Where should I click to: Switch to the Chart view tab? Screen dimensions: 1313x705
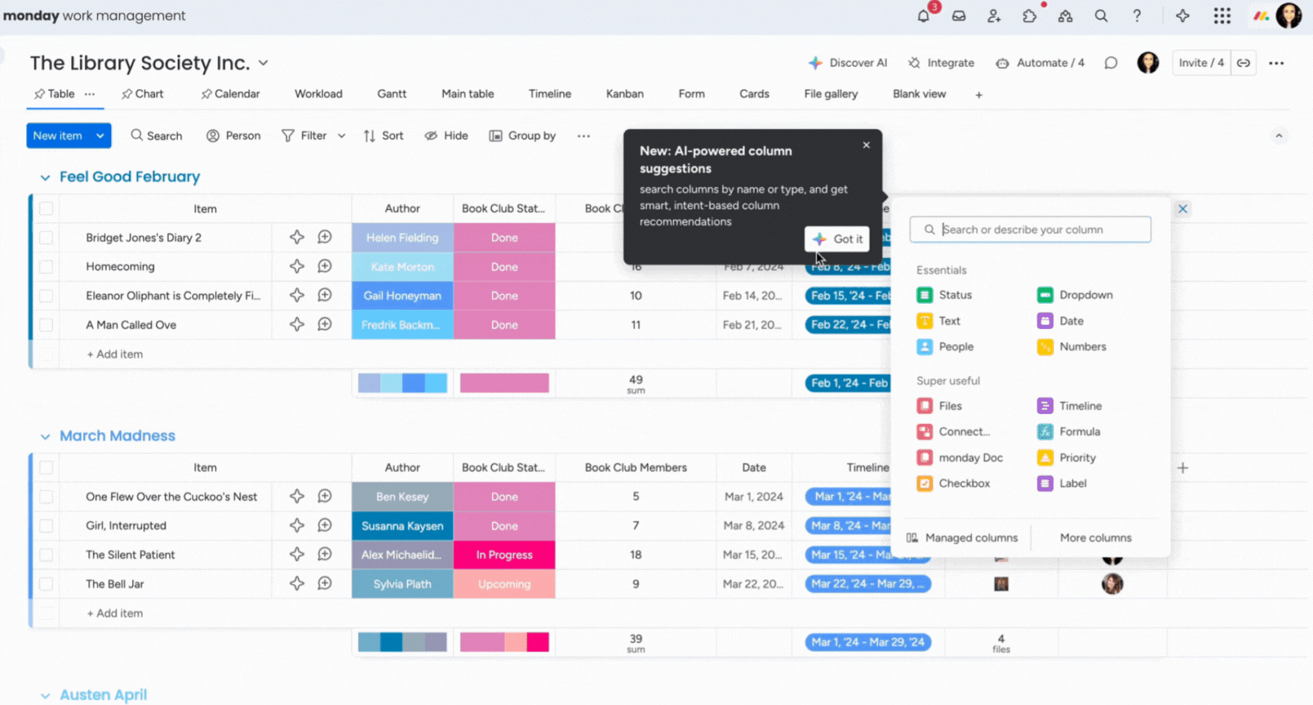[142, 94]
